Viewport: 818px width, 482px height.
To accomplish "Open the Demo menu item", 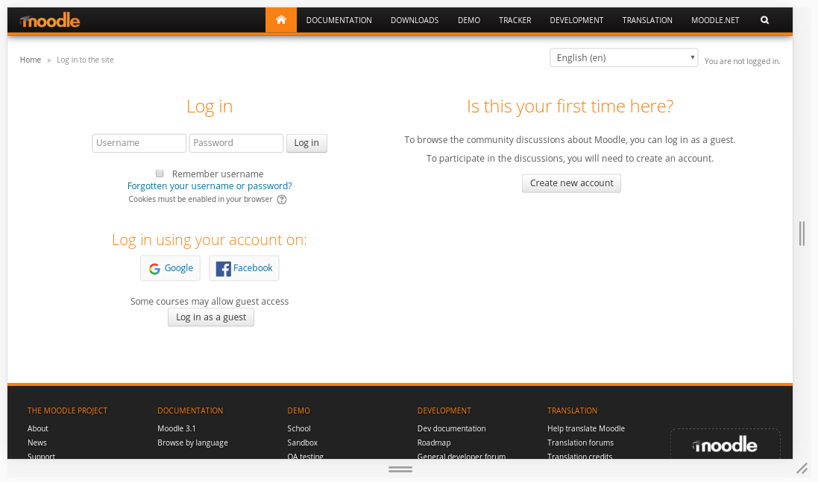I will pyautogui.click(x=469, y=20).
